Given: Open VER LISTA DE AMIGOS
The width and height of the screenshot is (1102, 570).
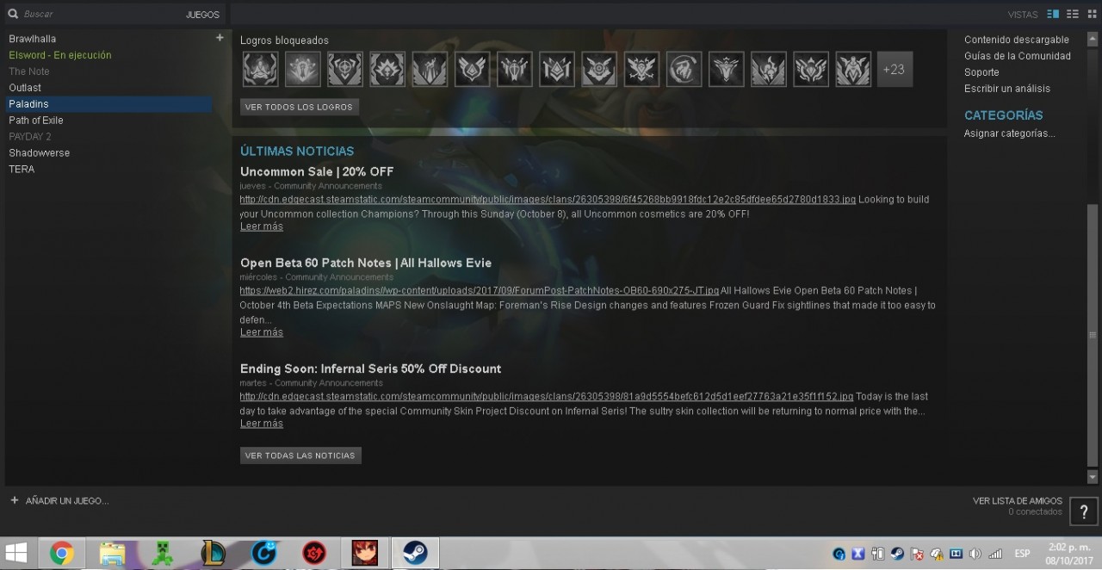Looking at the screenshot, I should (1018, 501).
